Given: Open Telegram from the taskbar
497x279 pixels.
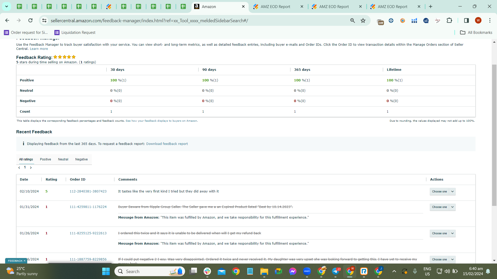Looking at the screenshot, I should (335, 271).
